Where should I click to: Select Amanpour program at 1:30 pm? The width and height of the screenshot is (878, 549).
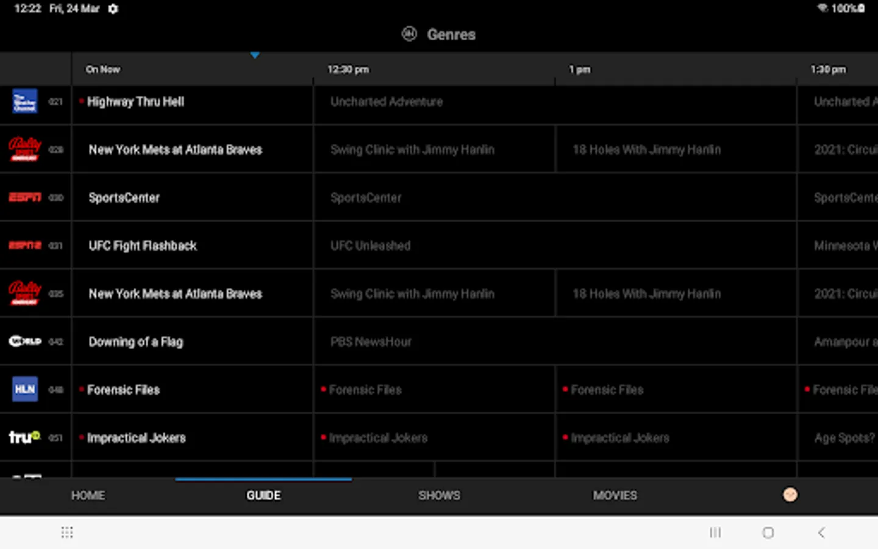click(x=838, y=342)
